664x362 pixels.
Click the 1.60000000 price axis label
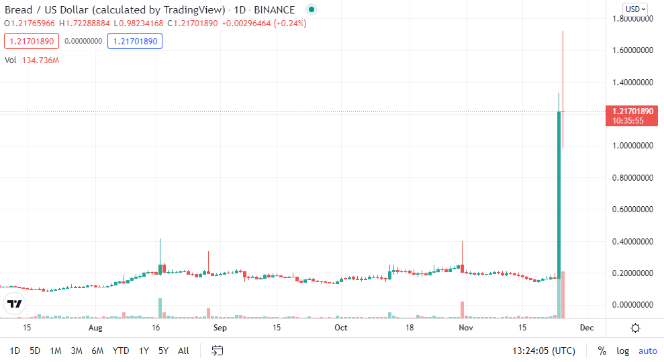coord(632,50)
